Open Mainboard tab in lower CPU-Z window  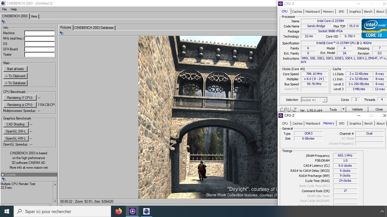313,123
